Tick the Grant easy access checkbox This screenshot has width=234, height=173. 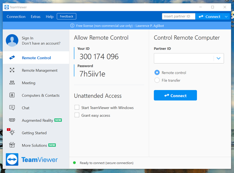click(x=77, y=115)
